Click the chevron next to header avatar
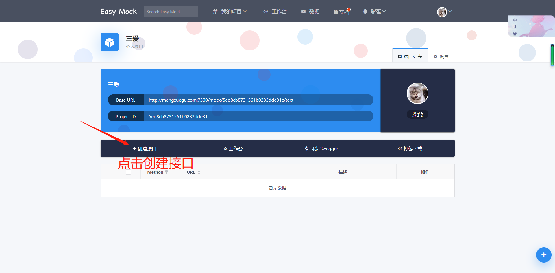This screenshot has width=555, height=273. [x=450, y=12]
